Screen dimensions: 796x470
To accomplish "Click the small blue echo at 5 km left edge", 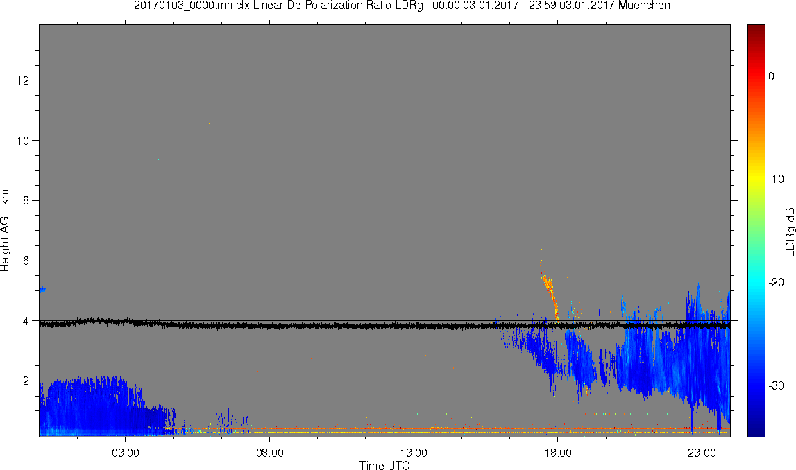I will (42, 290).
